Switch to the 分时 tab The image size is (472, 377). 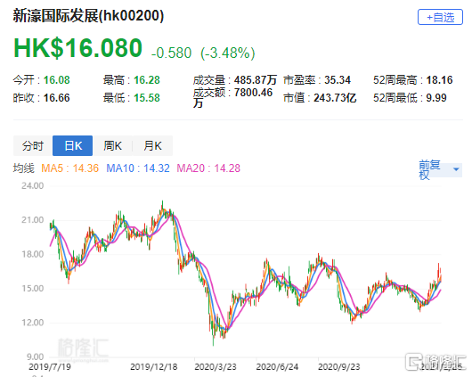33,146
